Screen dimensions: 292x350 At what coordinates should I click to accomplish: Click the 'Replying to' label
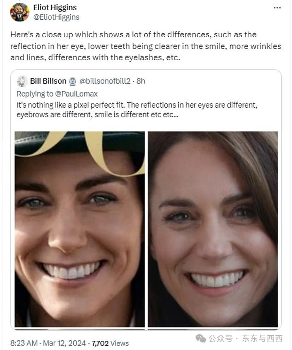35,94
